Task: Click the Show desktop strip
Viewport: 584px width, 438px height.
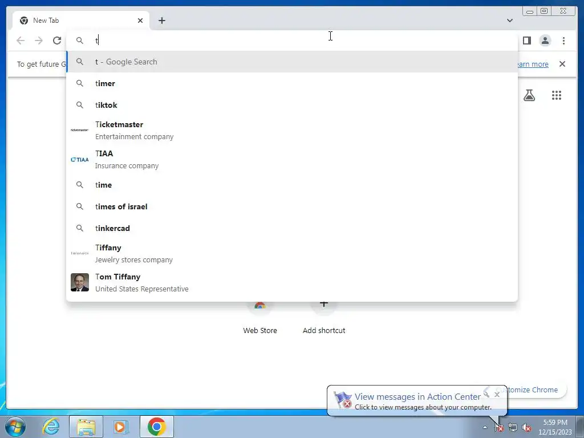Action: [x=580, y=427]
